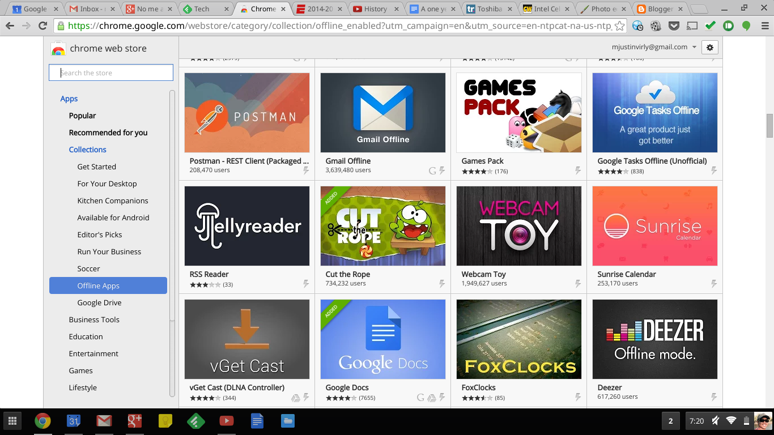The width and height of the screenshot is (774, 435).
Task: Open the Collections section
Action: [x=88, y=150]
